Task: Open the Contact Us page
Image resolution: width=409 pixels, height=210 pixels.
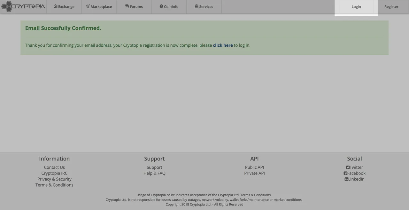Action: pyautogui.click(x=54, y=167)
